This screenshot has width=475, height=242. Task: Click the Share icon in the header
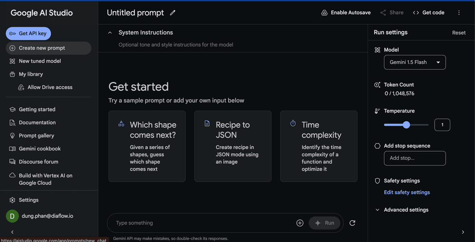(x=383, y=13)
